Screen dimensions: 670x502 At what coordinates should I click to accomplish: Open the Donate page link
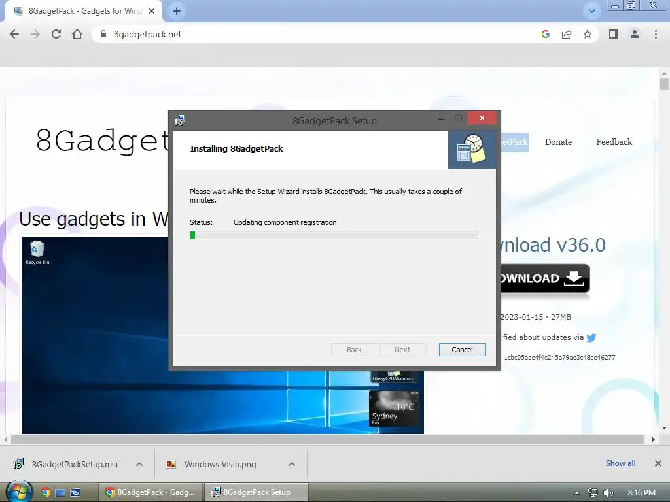click(559, 142)
